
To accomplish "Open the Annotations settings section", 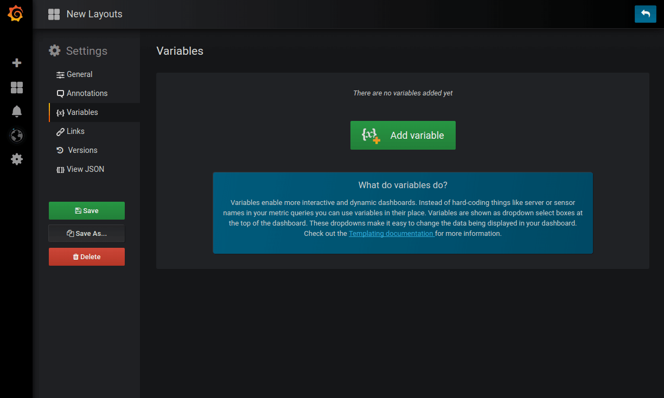I will tap(87, 93).
